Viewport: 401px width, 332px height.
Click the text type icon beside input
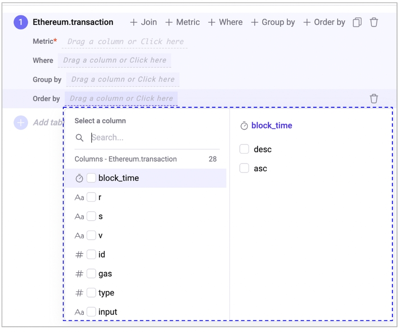coord(79,312)
